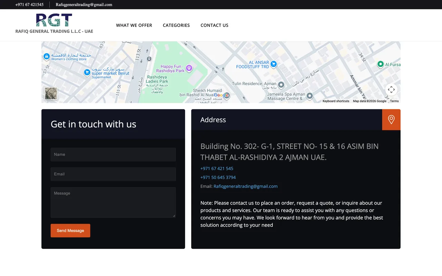Image resolution: width=442 pixels, height=276 pixels.
Task: Click the Google logo on map
Action: (221, 95)
